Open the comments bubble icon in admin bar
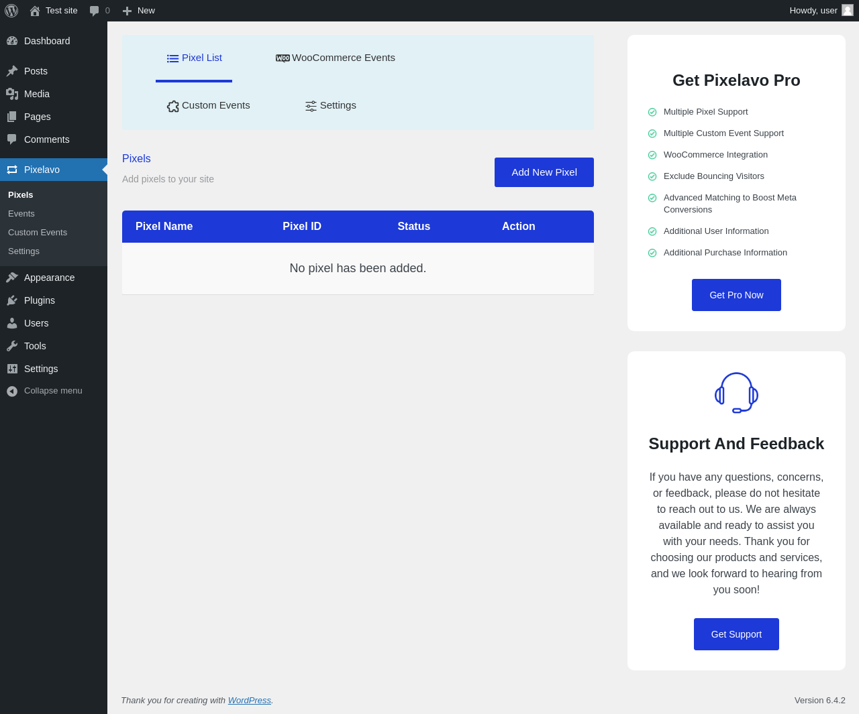This screenshot has width=859, height=714. [95, 11]
